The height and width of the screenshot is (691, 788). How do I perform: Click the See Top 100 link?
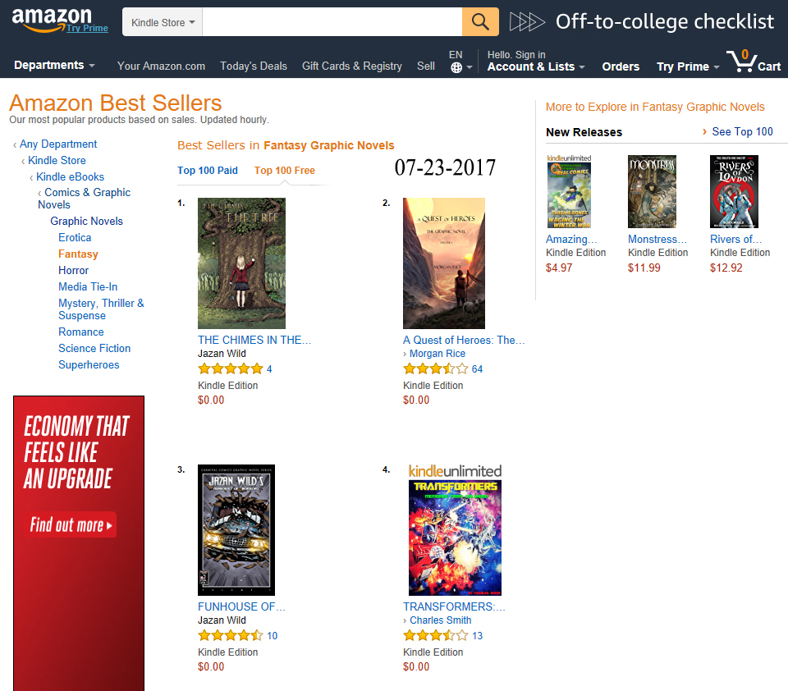pos(742,131)
